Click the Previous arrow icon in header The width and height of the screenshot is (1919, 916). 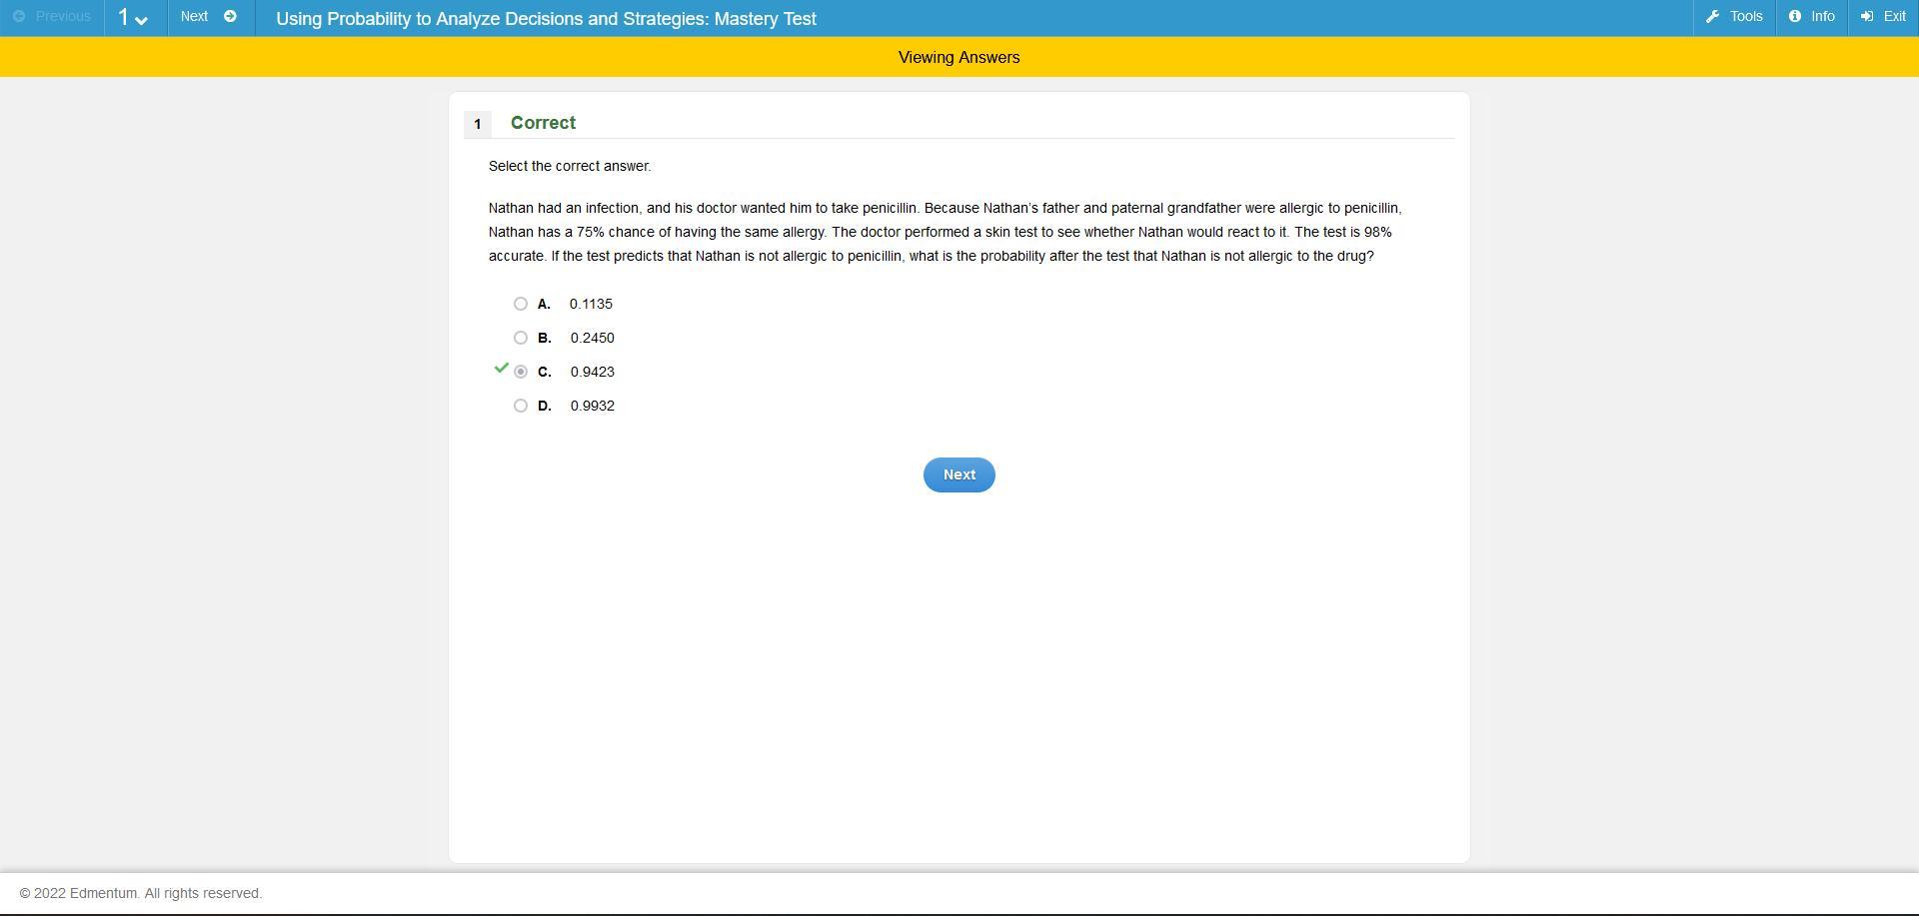[x=19, y=17]
